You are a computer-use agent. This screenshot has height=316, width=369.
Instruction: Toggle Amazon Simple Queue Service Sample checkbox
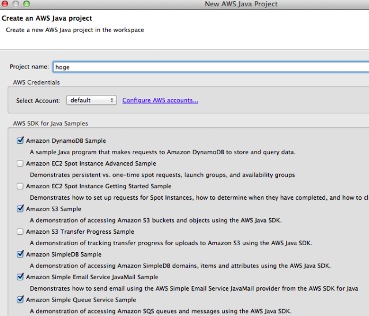tap(20, 299)
